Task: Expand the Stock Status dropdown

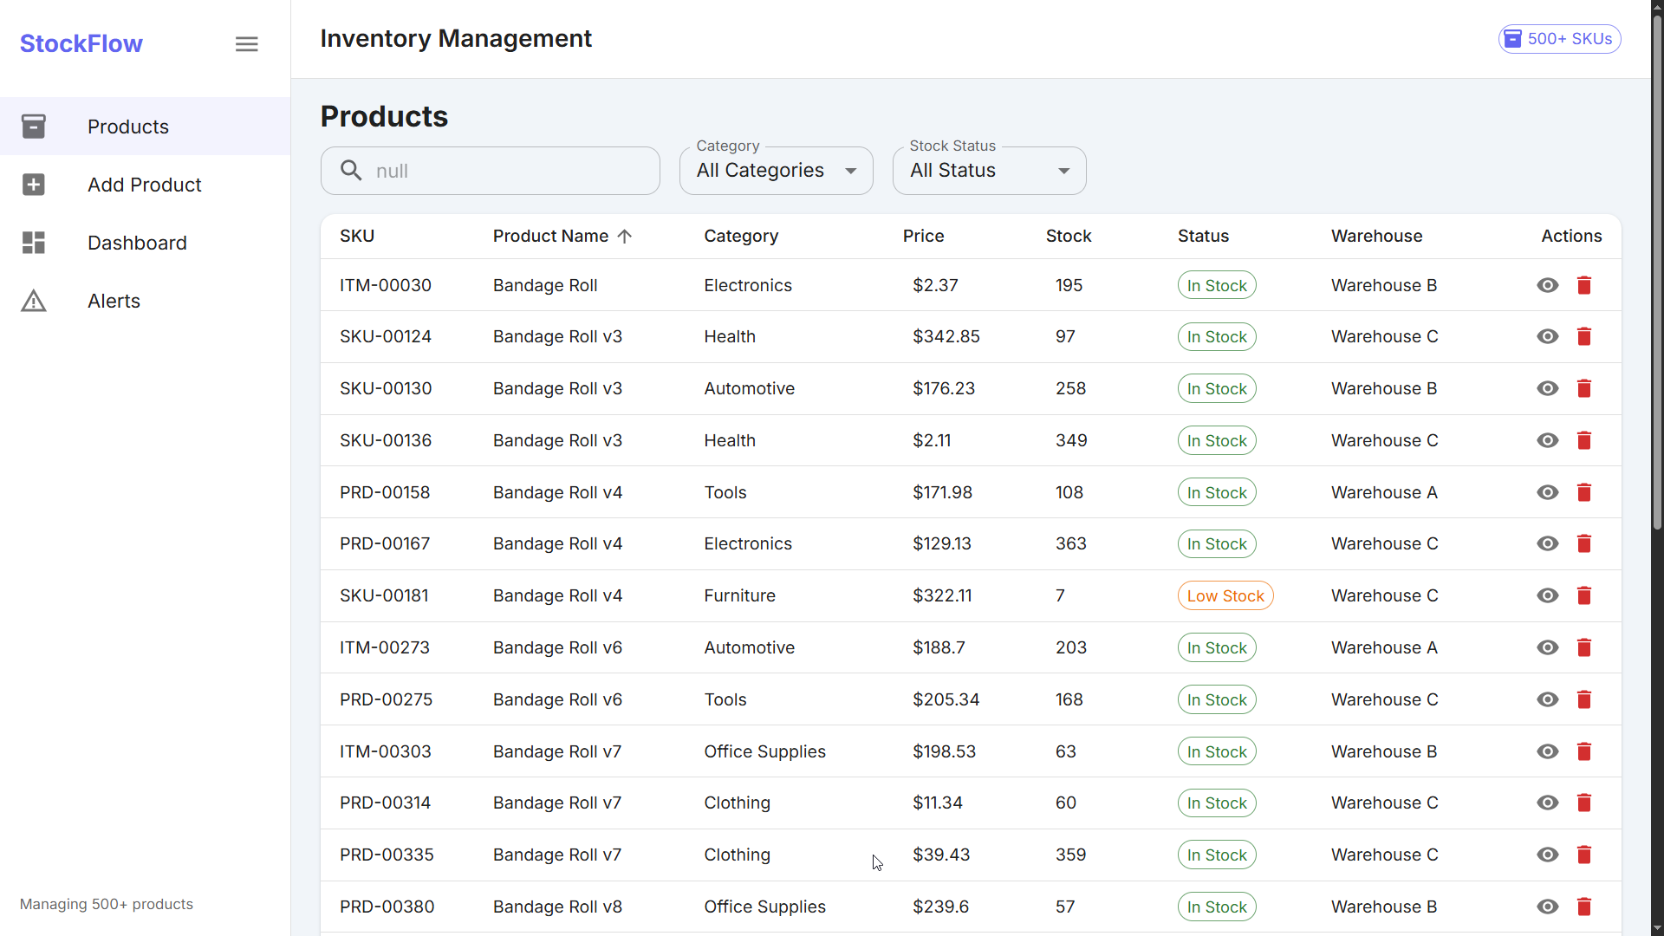Action: 989,171
